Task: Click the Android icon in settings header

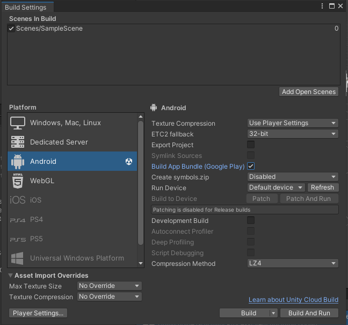Action: (154, 107)
